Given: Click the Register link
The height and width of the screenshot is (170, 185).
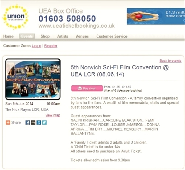Looking at the screenshot, I should coord(51,46).
